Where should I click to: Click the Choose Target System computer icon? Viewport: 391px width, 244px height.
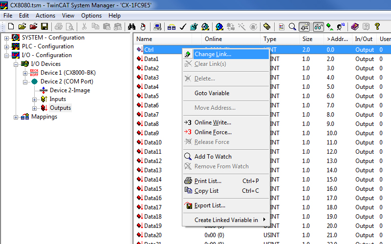tap(157, 26)
